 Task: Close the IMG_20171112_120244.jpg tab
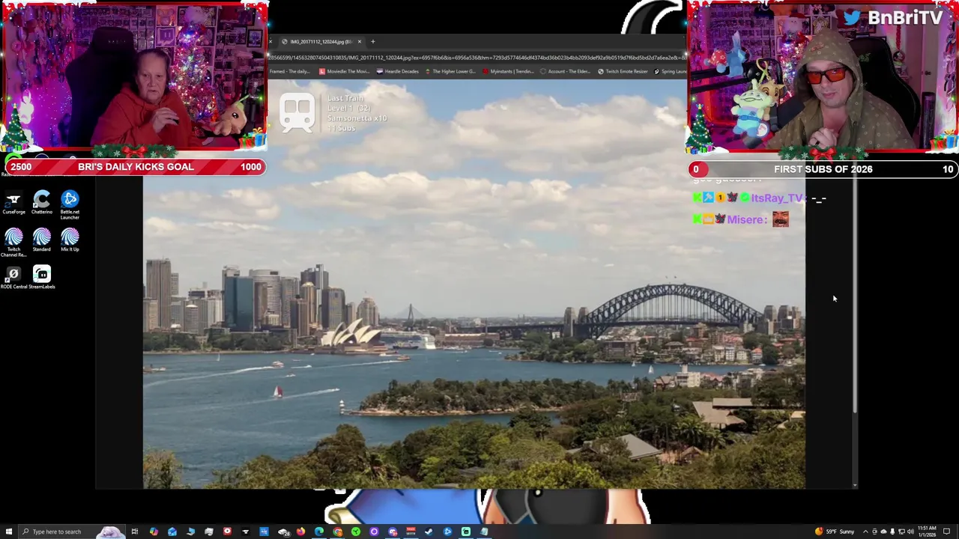(x=360, y=42)
